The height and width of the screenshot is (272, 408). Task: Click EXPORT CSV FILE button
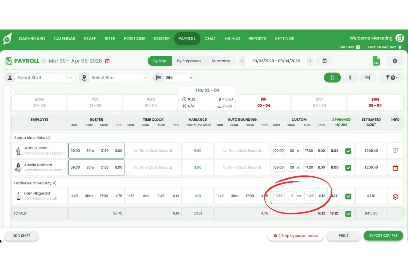pos(384,236)
